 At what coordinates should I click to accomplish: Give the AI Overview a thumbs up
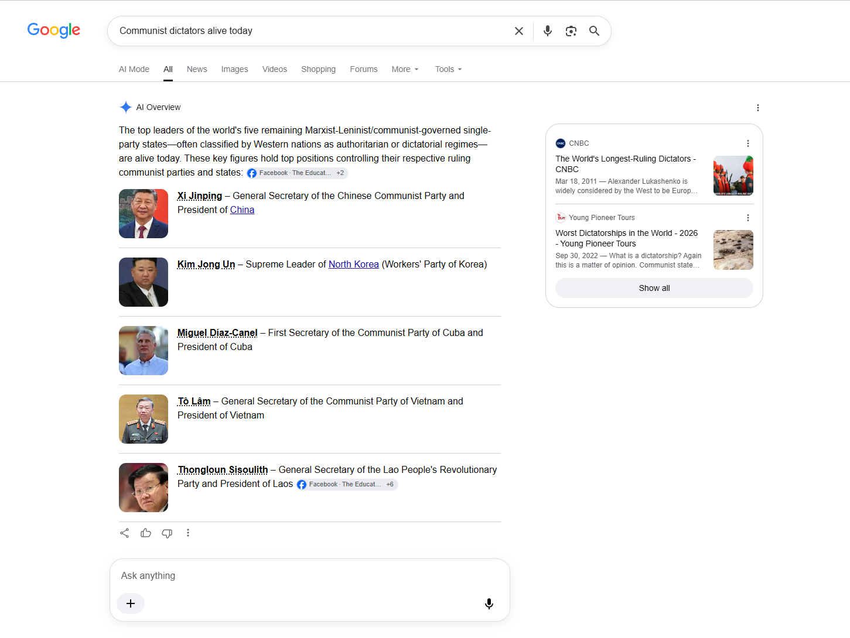[146, 533]
